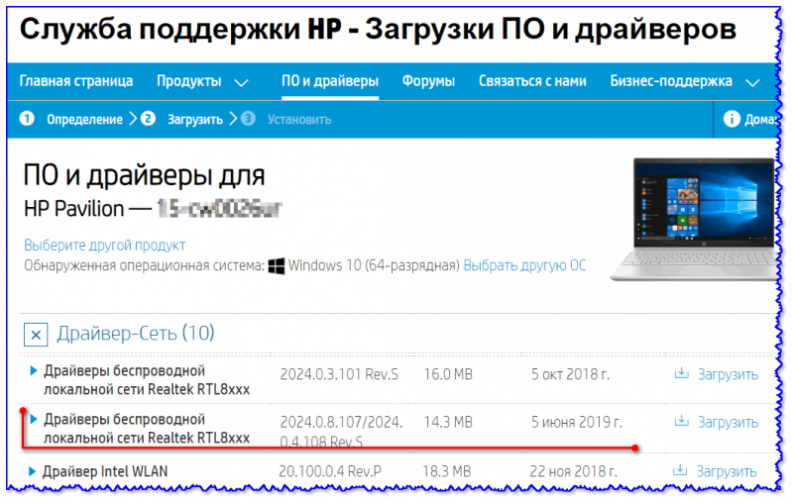The image size is (793, 502).
Task: Expand second Realtek RTL8xxx driver, 14.3 MB
Action: (x=34, y=419)
